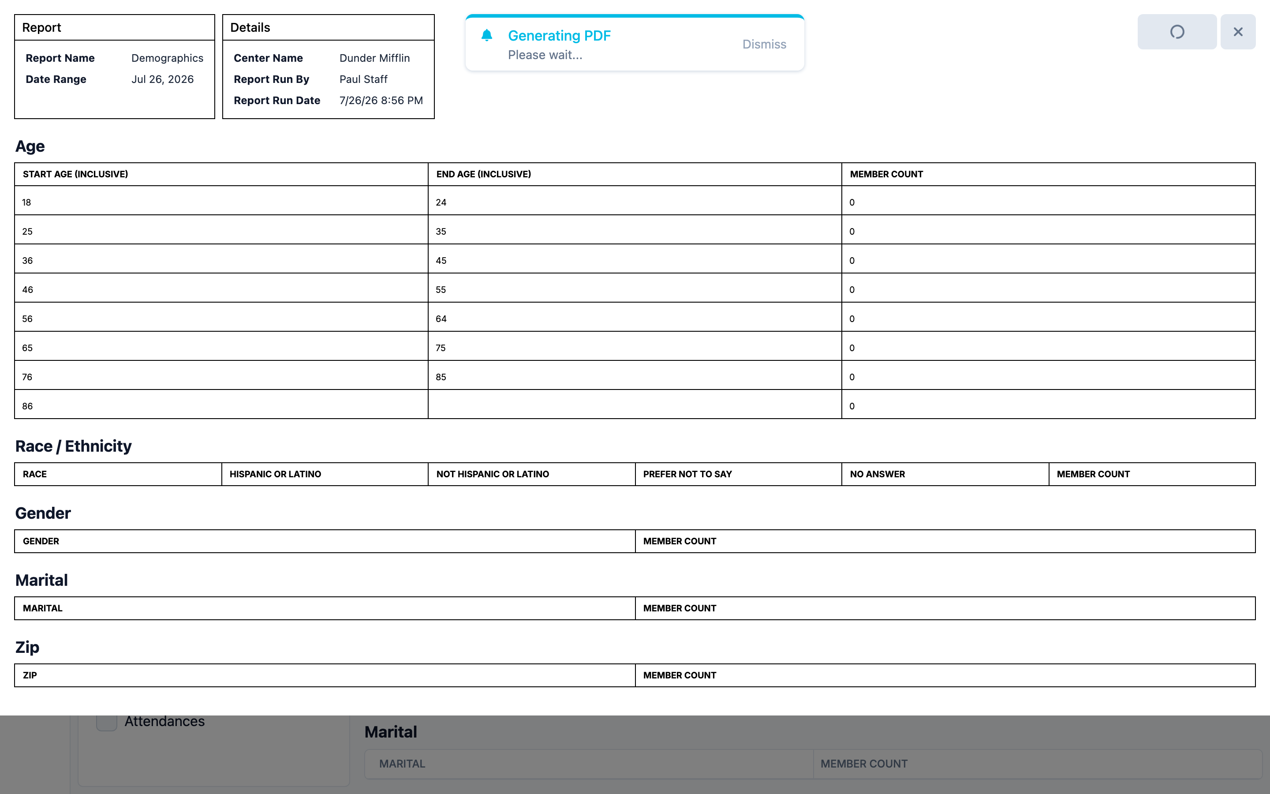
Task: Toggle the Attendances checkbox
Action: click(x=107, y=722)
